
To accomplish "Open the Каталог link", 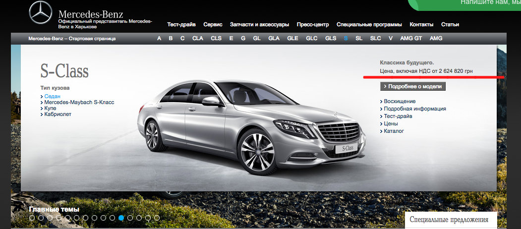I will [394, 131].
